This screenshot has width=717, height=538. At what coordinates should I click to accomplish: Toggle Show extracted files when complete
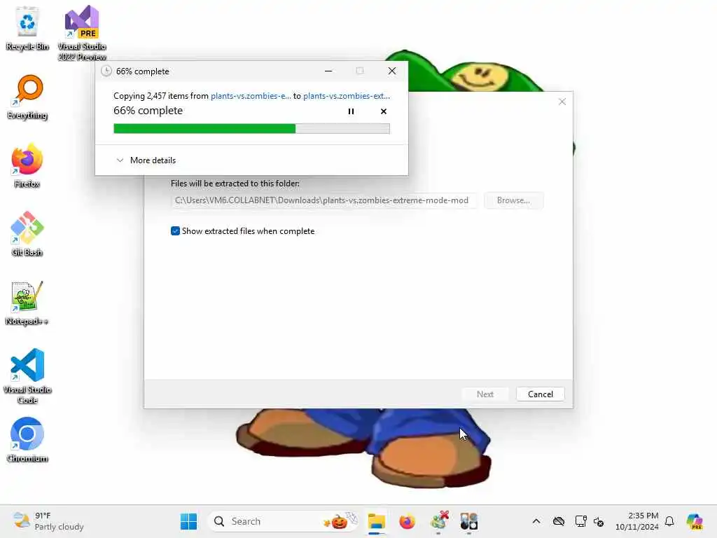point(175,231)
